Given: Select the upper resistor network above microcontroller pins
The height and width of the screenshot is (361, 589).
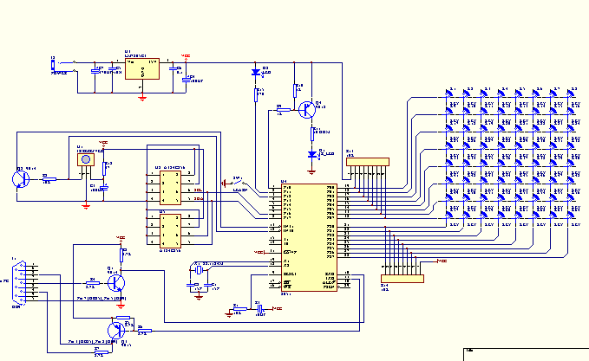Looking at the screenshot, I should pyautogui.click(x=367, y=162).
